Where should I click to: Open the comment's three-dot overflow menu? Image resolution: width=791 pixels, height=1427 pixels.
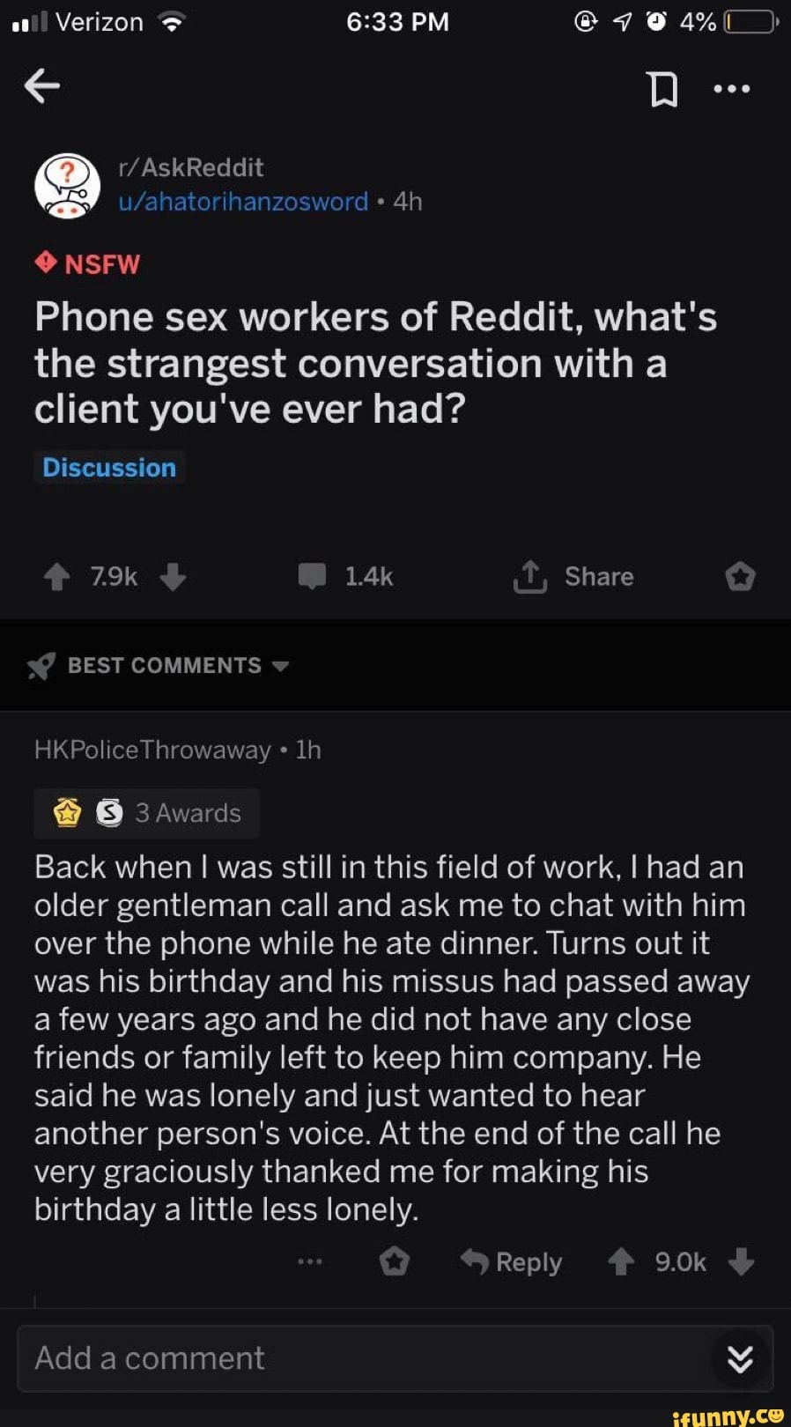click(x=310, y=1262)
